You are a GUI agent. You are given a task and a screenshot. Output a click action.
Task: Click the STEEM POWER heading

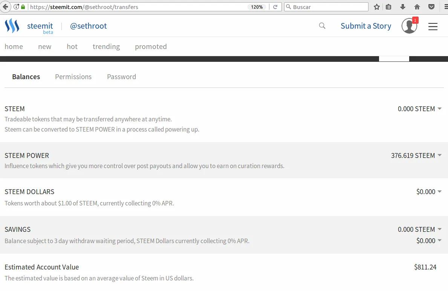point(27,156)
